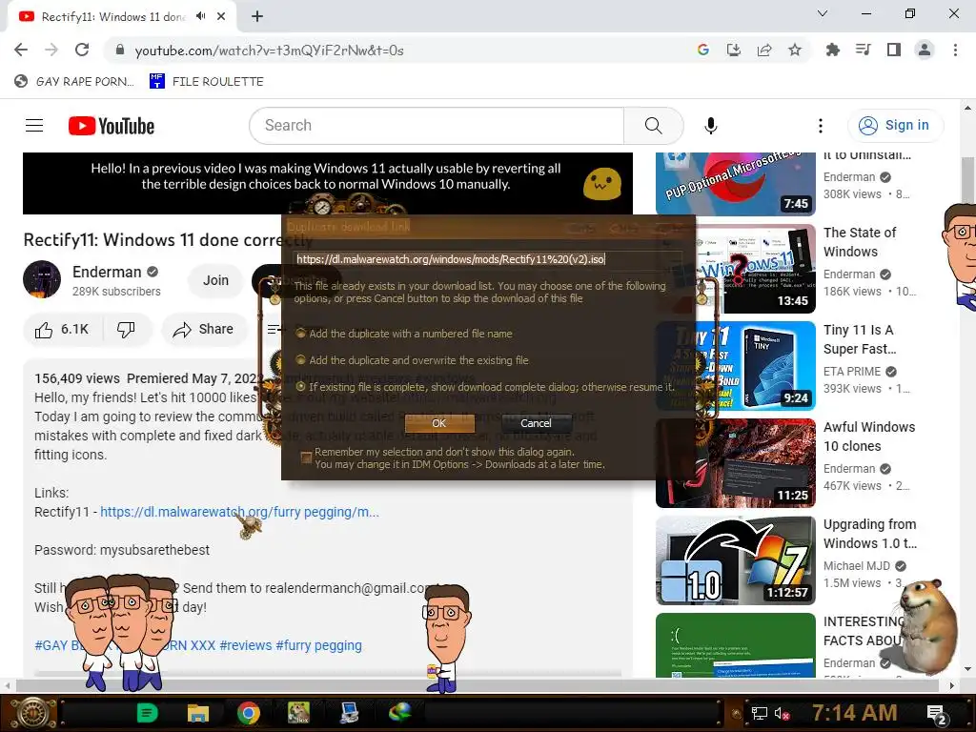Viewport: 976px width, 732px height.
Task: Open 'Box' animal icon in taskbar
Action: [298, 713]
